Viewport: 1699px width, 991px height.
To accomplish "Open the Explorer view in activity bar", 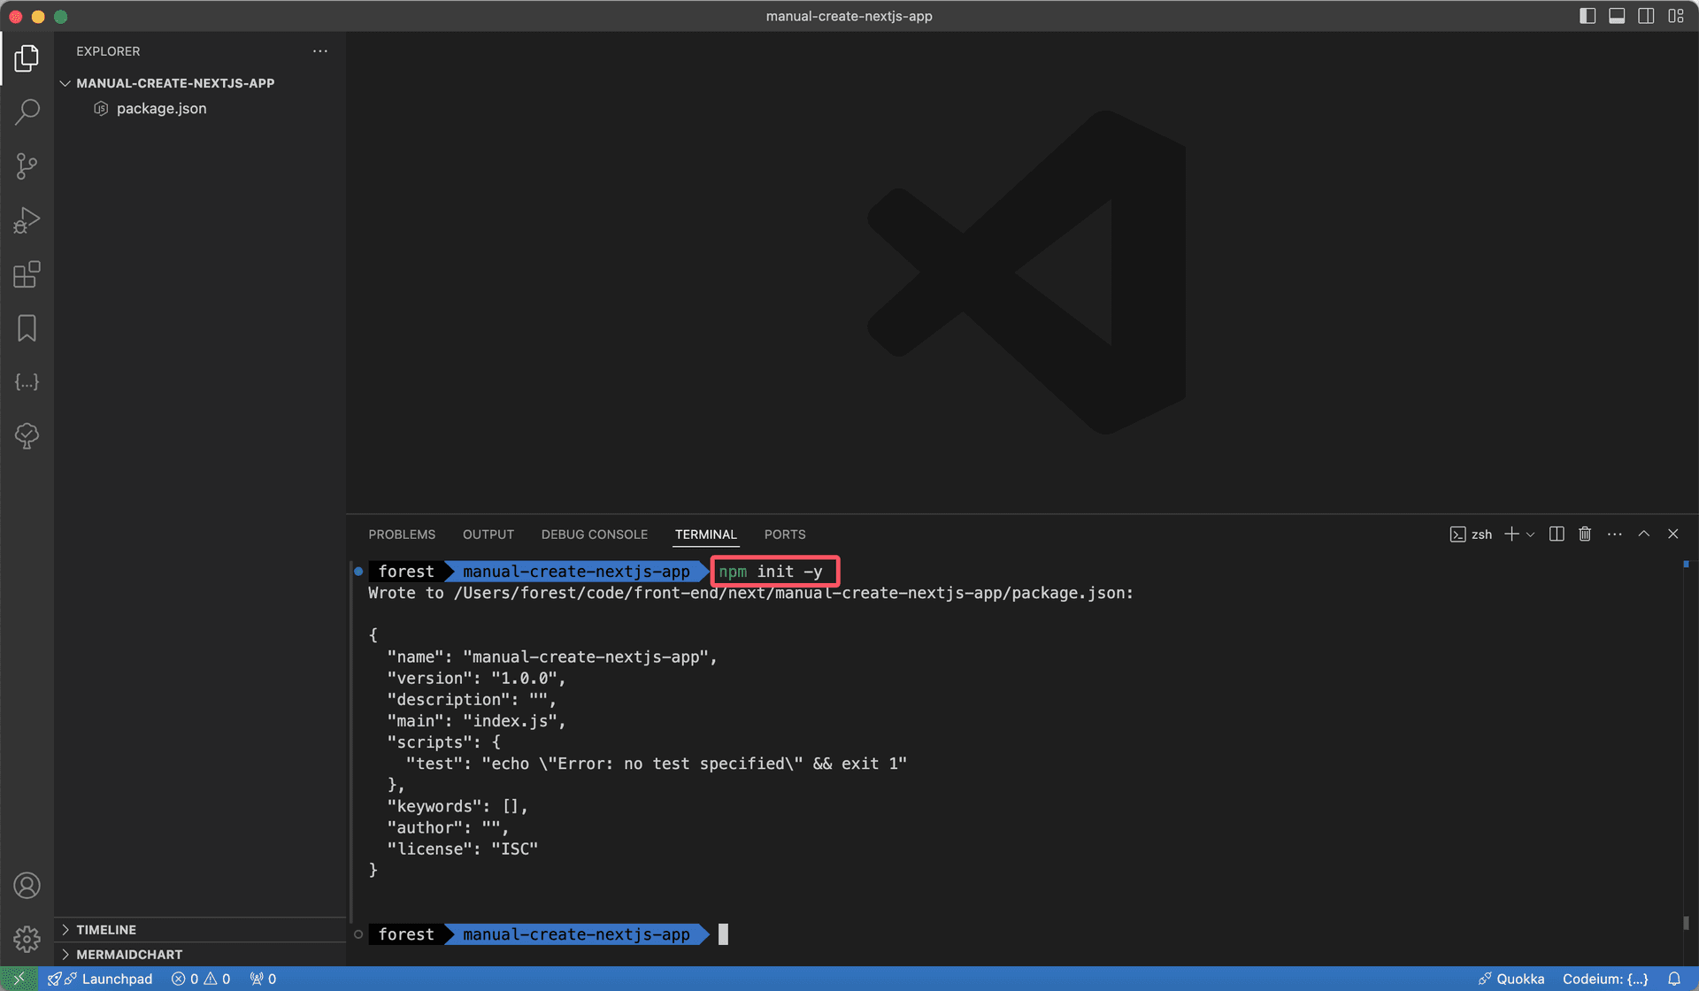I will click(x=27, y=58).
